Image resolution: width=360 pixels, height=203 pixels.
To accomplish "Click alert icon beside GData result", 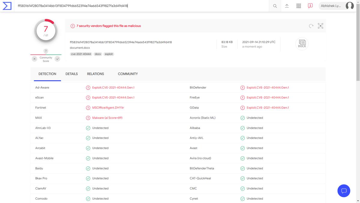I will (x=242, y=108).
